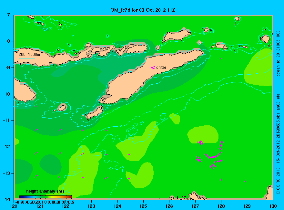
Task: Click latitude axis label '-12'
Action: [x=6, y=147]
